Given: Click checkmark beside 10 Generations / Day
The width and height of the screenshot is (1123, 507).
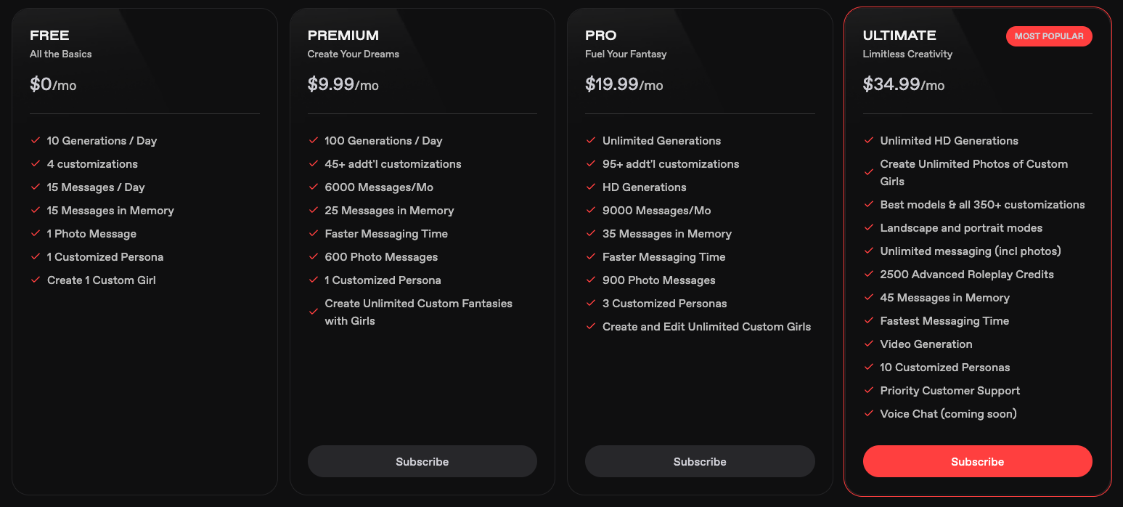Looking at the screenshot, I should 36,140.
